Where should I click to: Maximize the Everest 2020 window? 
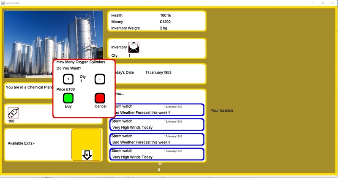323,3
